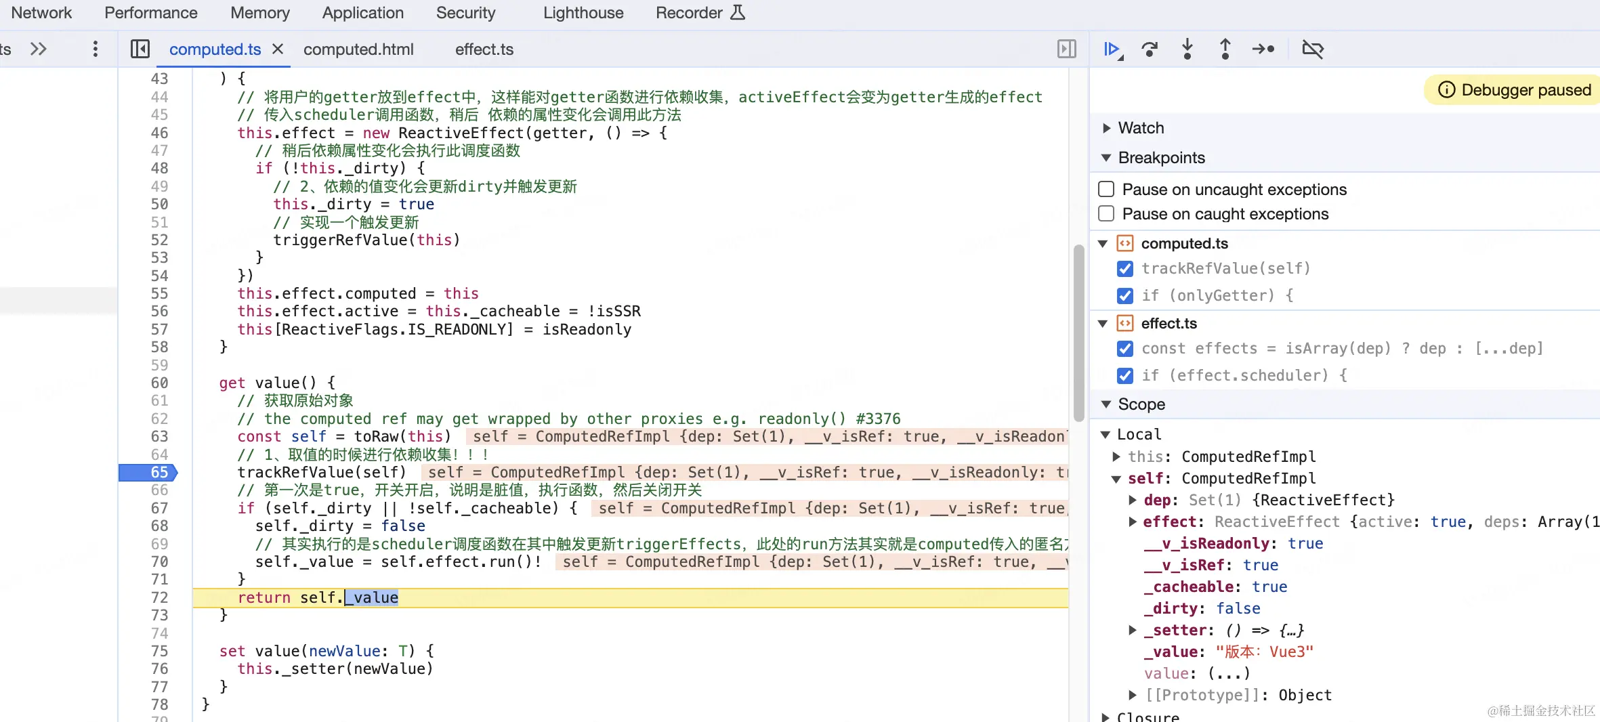Collapse the Breakpoints section
This screenshot has height=722, width=1600.
(x=1106, y=158)
